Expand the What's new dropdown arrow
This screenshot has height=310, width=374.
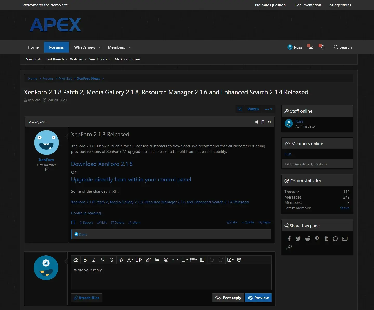pos(99,47)
